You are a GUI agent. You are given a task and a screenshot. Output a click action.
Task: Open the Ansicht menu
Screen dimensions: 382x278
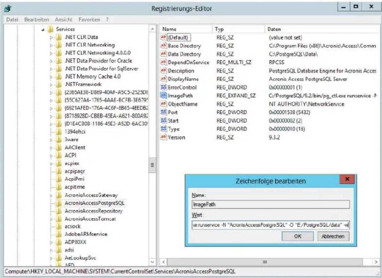64,20
